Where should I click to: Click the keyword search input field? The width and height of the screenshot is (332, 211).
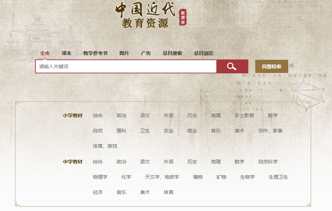126,66
